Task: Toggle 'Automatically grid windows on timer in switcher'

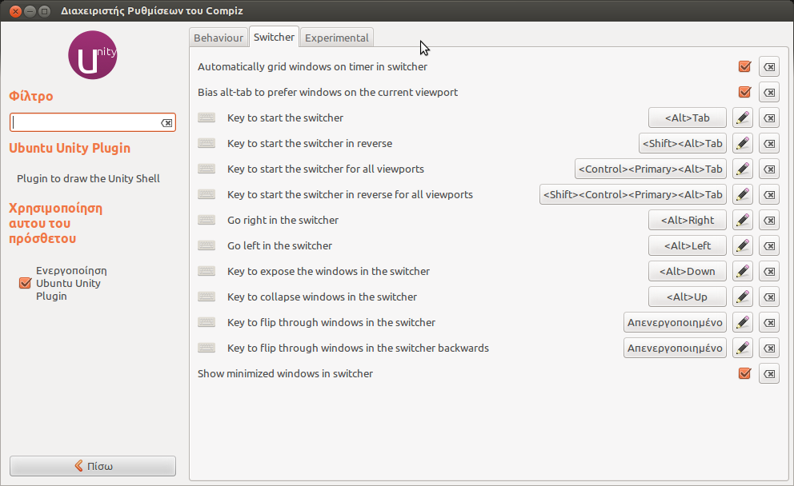Action: click(x=744, y=67)
